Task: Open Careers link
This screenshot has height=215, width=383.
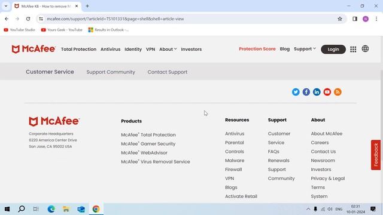Action: (x=320, y=143)
